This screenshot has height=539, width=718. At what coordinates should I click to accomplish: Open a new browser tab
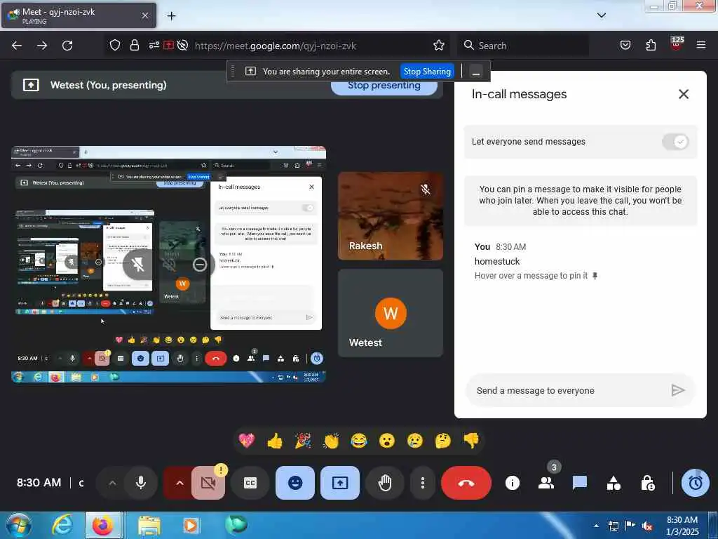(171, 16)
